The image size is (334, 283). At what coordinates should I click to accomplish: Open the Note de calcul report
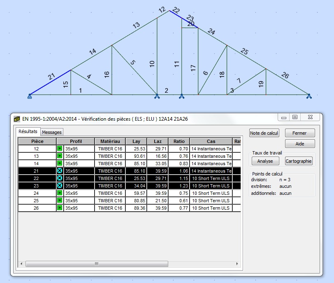[x=264, y=133]
